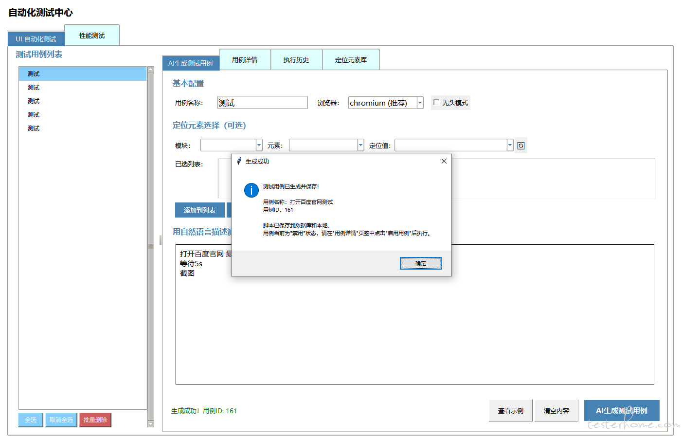Expand the 元素 dropdown
The height and width of the screenshot is (438, 681).
[x=360, y=145]
